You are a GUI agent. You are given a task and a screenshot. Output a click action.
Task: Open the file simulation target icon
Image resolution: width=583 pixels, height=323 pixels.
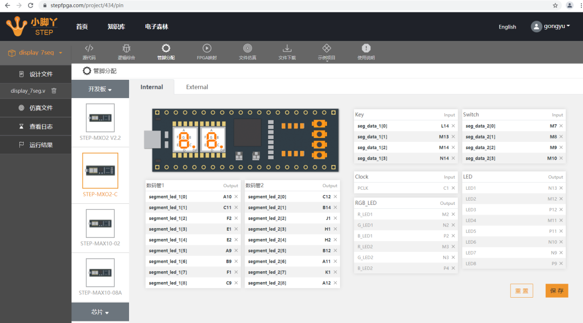pyautogui.click(x=248, y=49)
